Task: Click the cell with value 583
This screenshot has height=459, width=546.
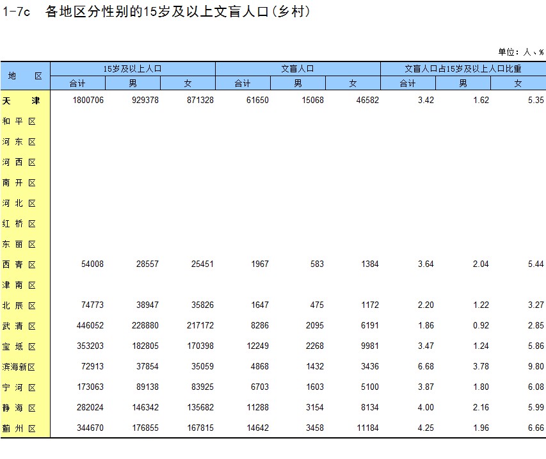Action: 317,264
